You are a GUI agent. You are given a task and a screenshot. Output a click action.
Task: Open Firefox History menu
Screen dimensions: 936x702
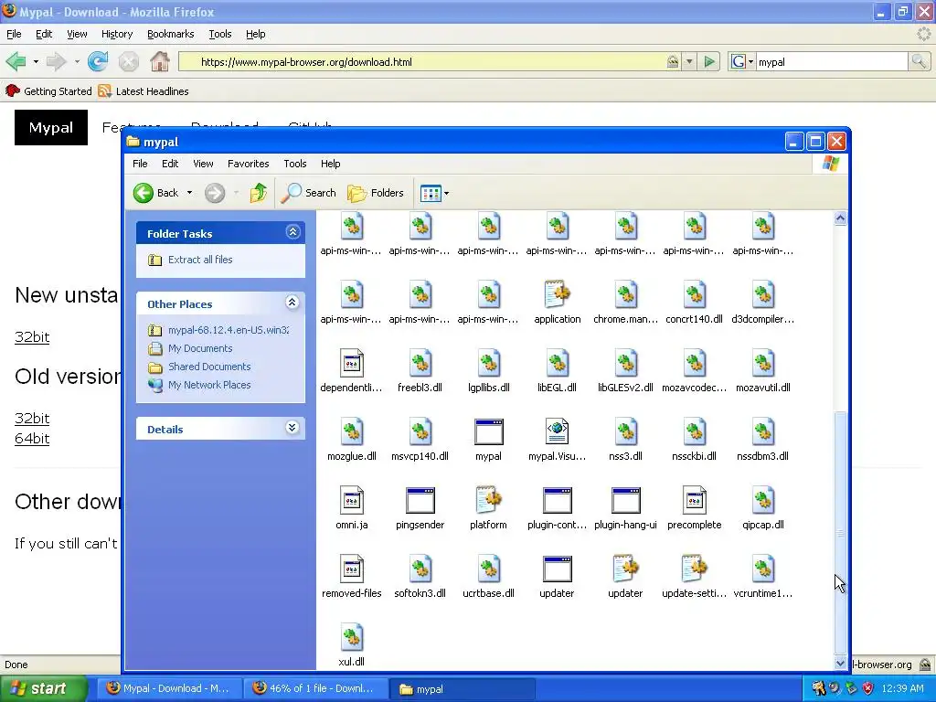(x=117, y=34)
